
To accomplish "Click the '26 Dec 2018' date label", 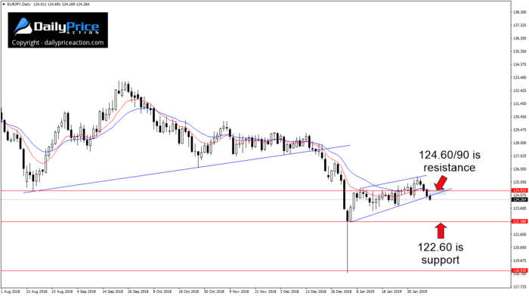I will click(x=341, y=291).
